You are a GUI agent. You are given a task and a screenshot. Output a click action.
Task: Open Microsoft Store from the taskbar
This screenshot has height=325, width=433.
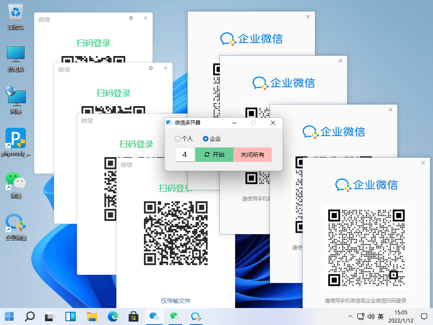(133, 317)
